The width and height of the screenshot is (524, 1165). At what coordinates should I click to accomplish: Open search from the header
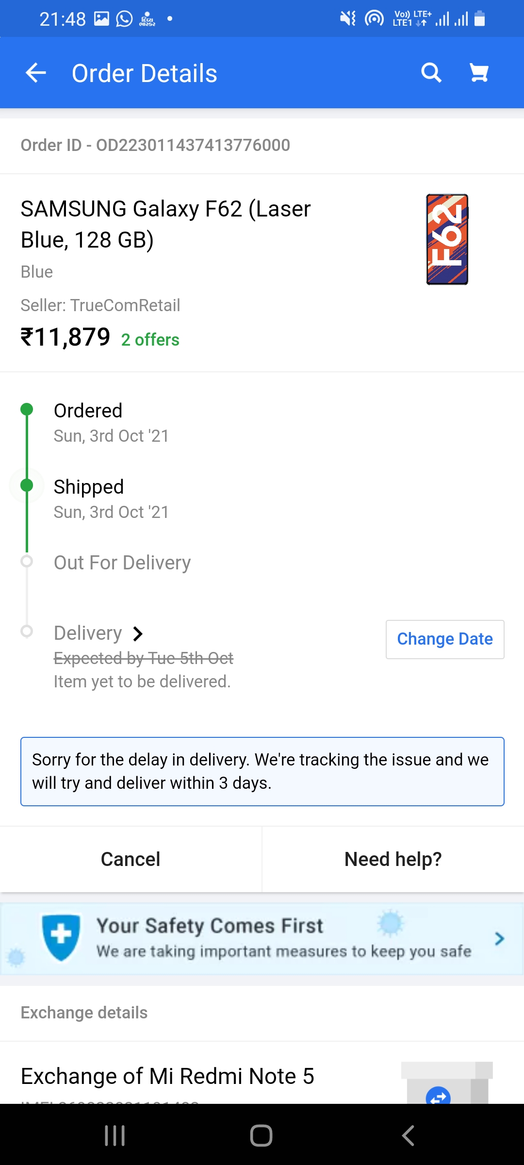(431, 73)
